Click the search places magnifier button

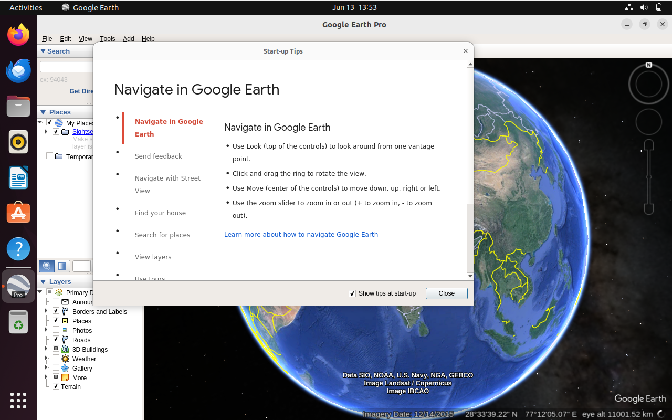point(47,266)
